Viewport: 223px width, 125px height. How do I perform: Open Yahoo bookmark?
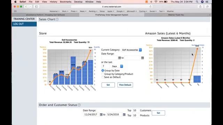(102, 11)
